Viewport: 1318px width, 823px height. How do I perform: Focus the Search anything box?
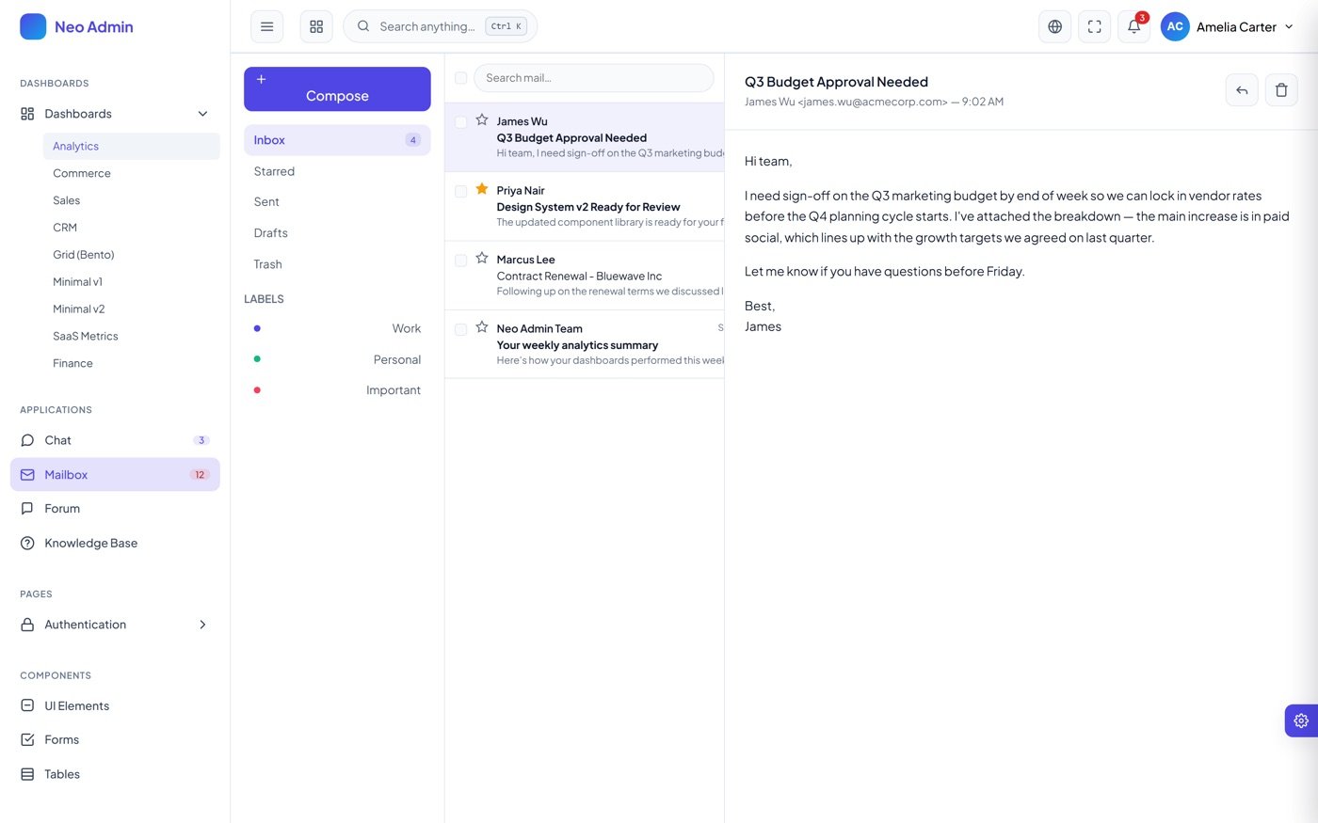(441, 26)
